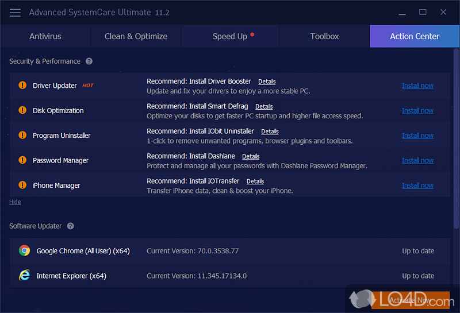The height and width of the screenshot is (313, 460).
Task: Click Up to date status for Internet Explorer
Action: [418, 276]
